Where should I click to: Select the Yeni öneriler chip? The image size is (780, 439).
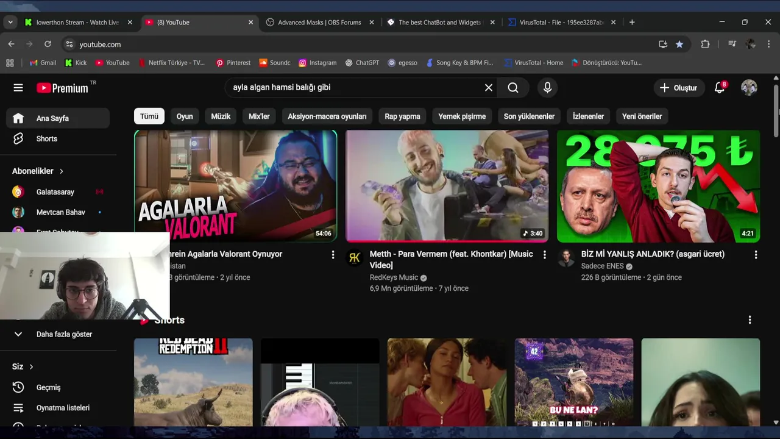(642, 116)
